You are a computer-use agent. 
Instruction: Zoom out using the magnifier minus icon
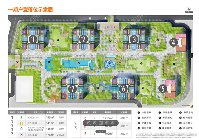(x=89, y=123)
